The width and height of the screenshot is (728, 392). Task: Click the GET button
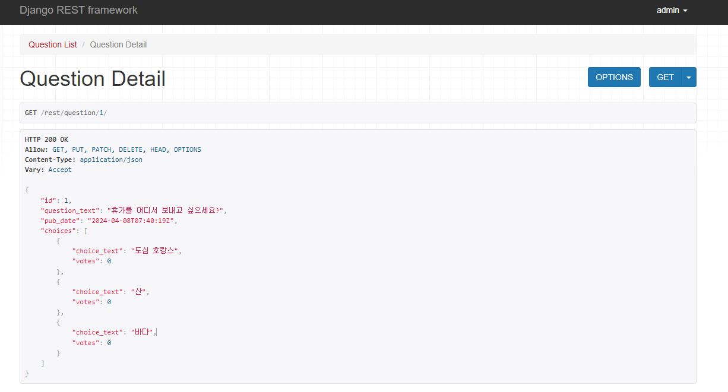click(x=665, y=77)
